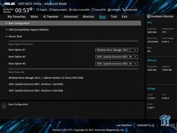Click the EzMode exit arrow icon
The height and width of the screenshot is (133, 177).
(152, 126)
